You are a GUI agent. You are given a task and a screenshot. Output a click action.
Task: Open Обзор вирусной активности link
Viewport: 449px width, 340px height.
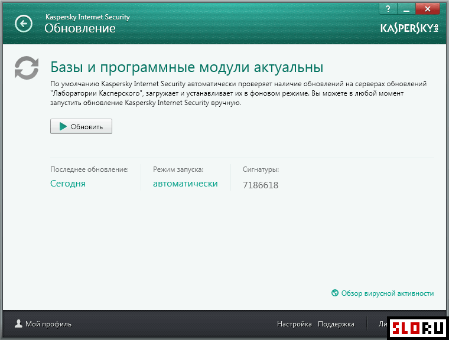tap(388, 293)
